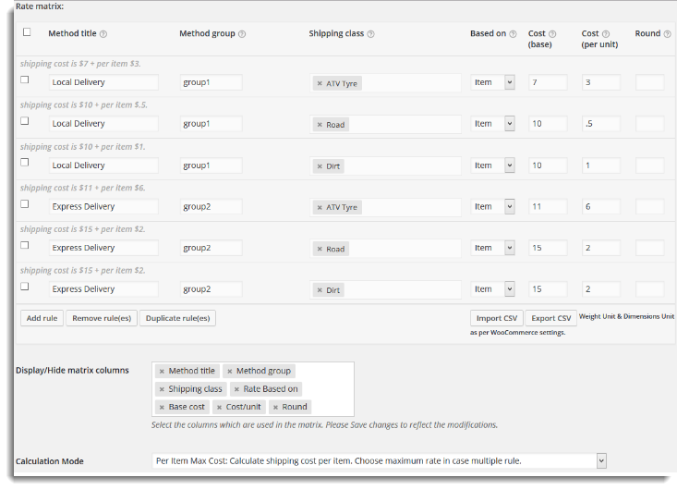
Task: Click Round field of Express Delivery Dirt rule
Action: [x=650, y=289]
